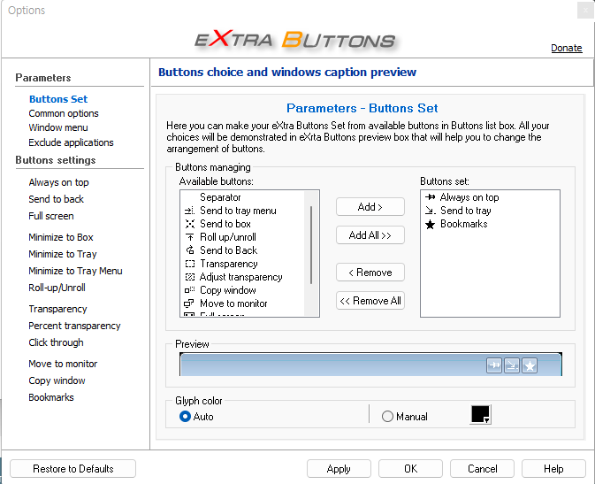
Task: Click the Apply button
Action: tap(339, 469)
